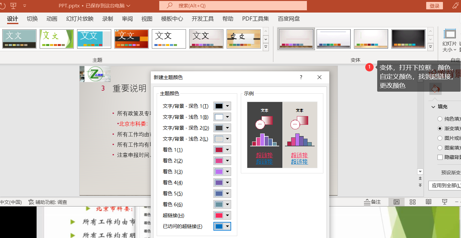461x238 pixels.
Task: Open the 幻灯片大小 slide size icon
Action: (450, 34)
